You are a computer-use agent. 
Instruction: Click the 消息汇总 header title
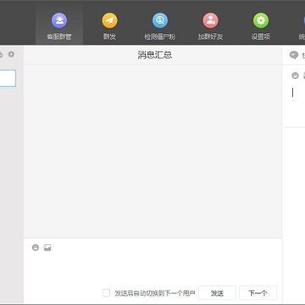pos(155,55)
